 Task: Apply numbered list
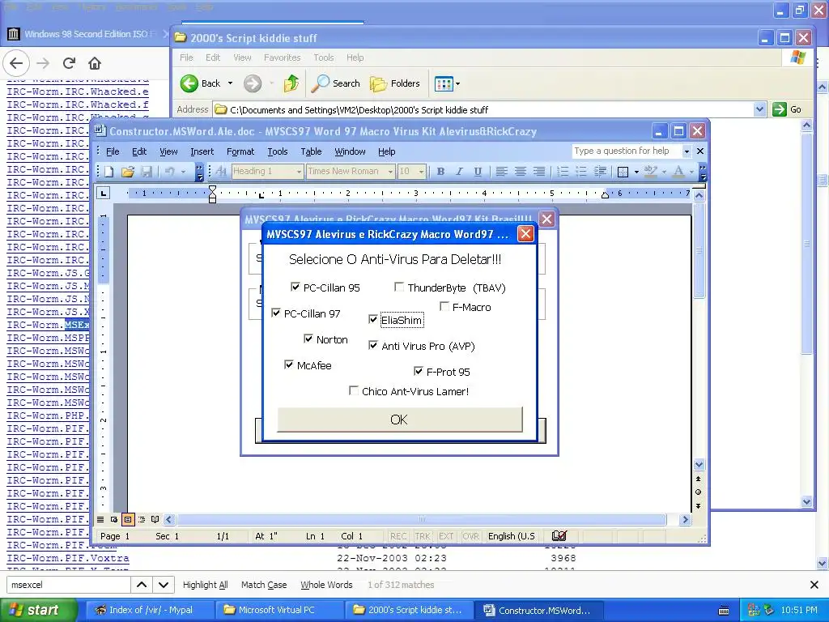click(563, 172)
